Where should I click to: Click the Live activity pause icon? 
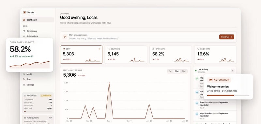pos(233,70)
